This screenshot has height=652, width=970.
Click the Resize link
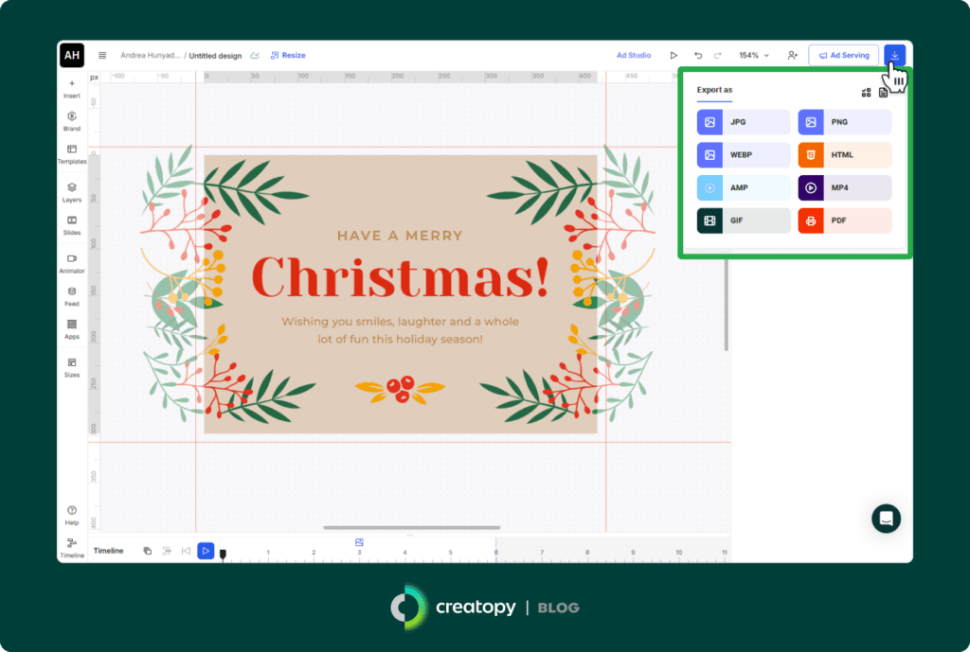tap(288, 56)
